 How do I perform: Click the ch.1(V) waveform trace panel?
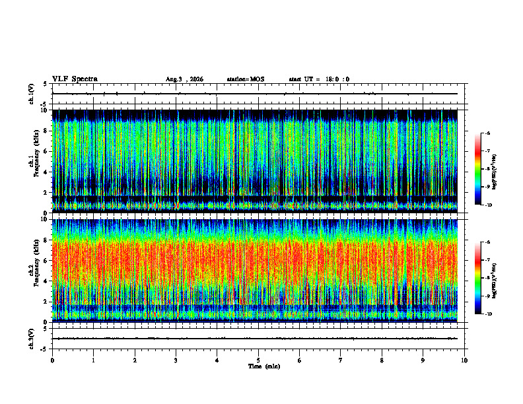(258, 94)
